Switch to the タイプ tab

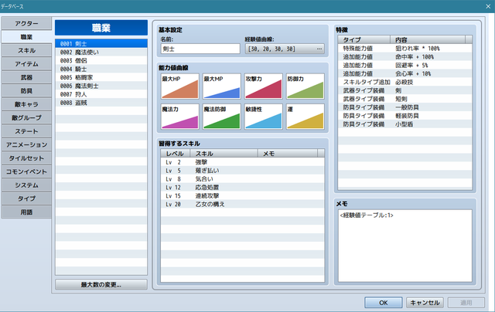click(x=26, y=198)
